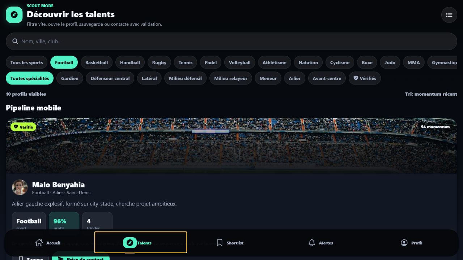
Task: Select the Talents compass icon in navigation
Action: tap(130, 243)
